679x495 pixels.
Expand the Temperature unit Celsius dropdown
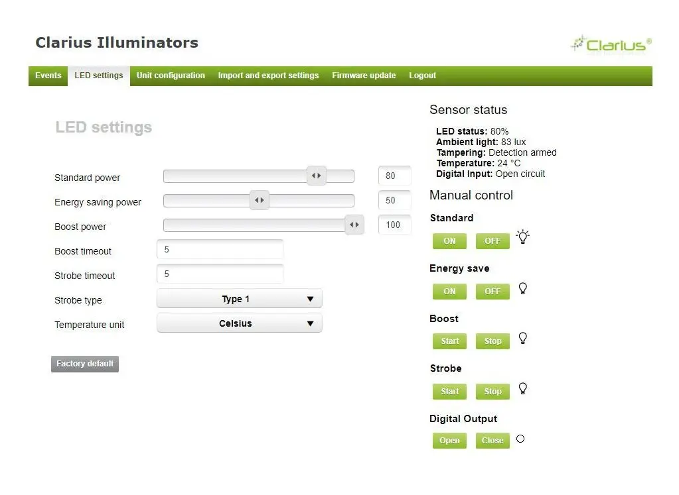(x=240, y=323)
